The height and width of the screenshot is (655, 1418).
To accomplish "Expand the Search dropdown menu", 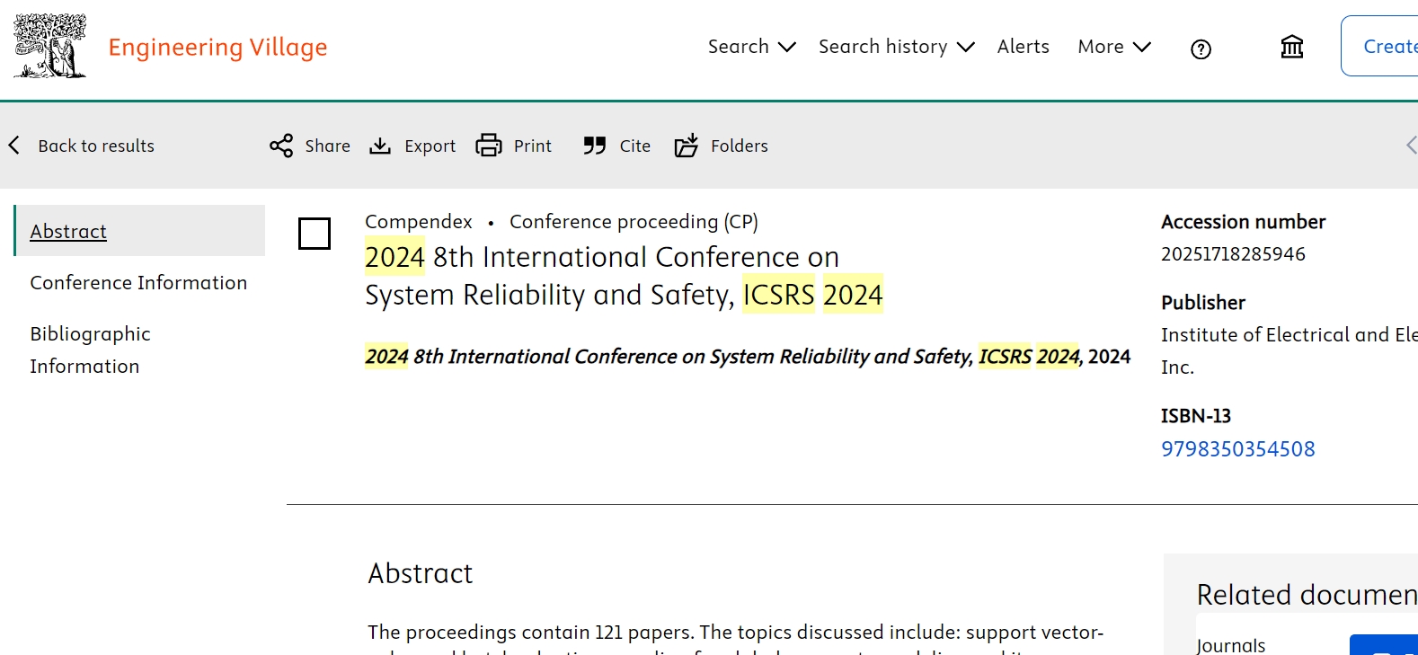I will (751, 47).
